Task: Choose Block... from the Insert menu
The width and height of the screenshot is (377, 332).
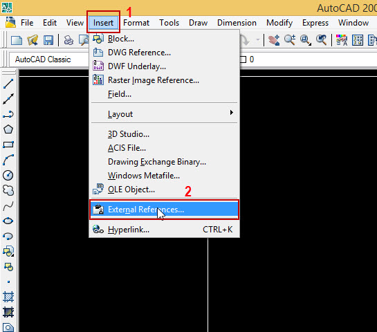Action: coord(164,39)
